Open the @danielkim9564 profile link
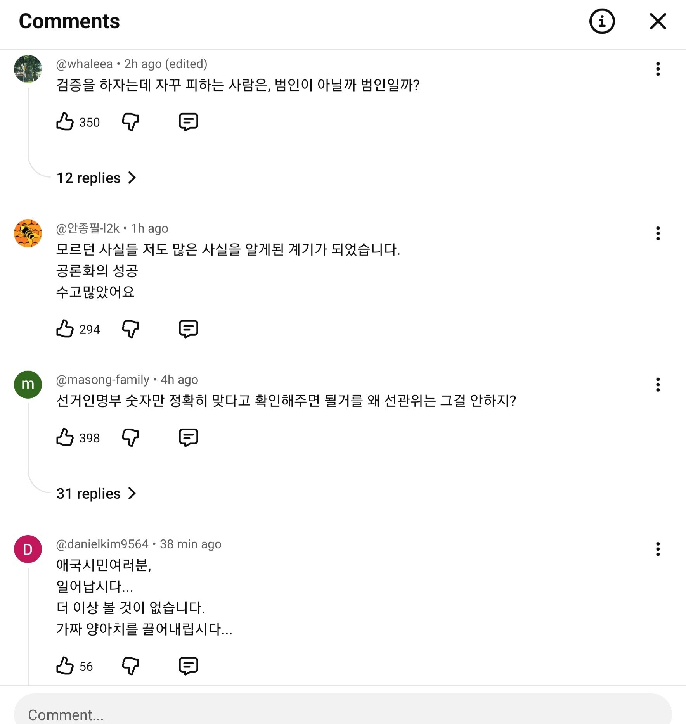This screenshot has height=724, width=686. 102,544
